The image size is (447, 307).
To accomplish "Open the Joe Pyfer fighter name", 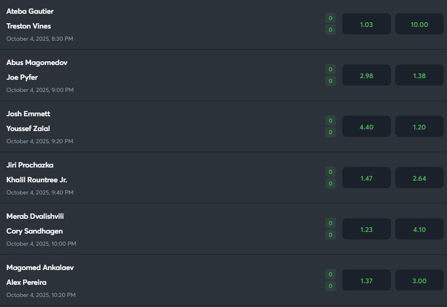I will click(x=22, y=77).
